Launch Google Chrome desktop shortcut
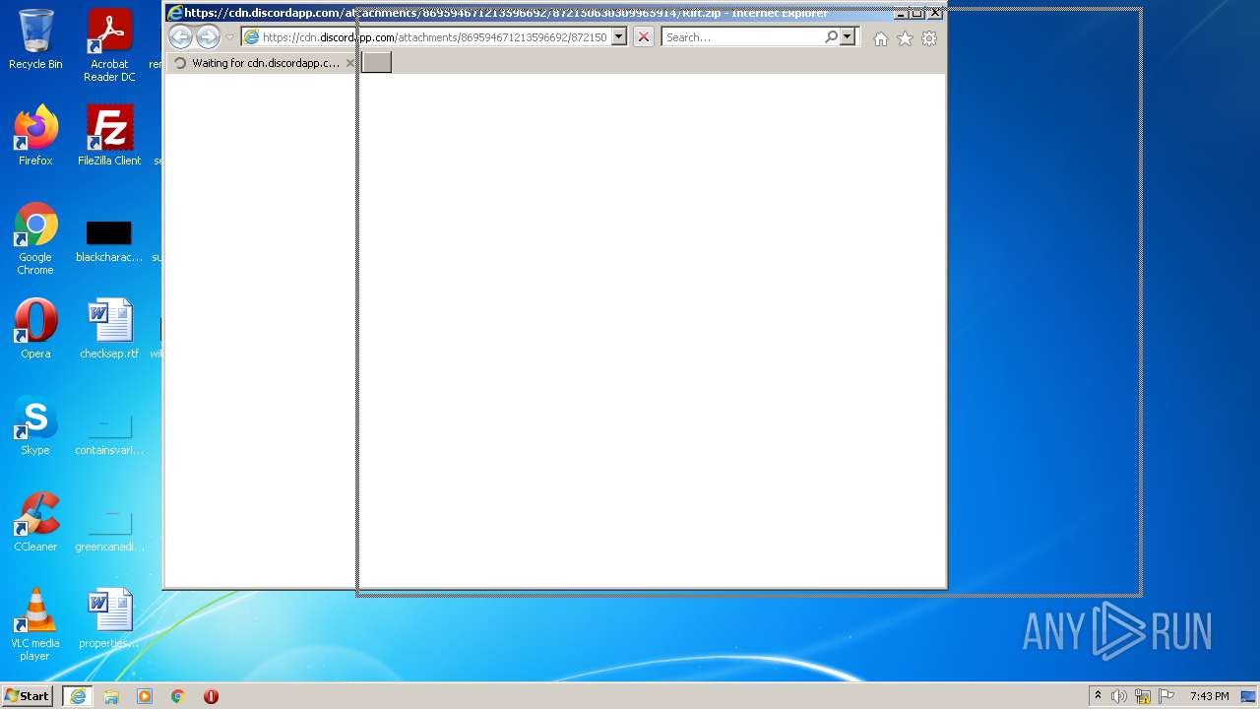 point(35,238)
